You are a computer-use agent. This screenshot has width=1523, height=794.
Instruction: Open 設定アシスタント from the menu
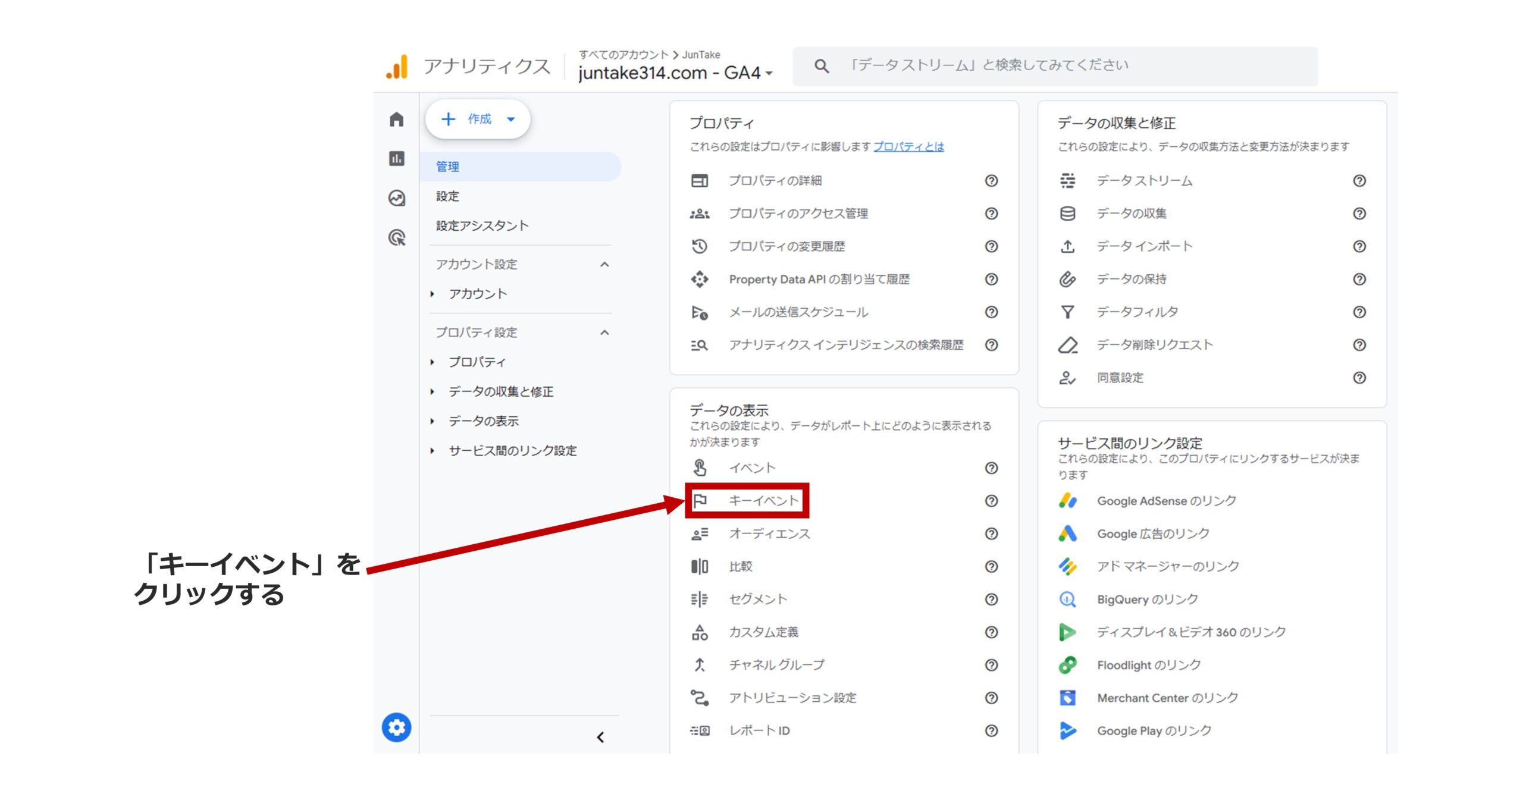point(483,226)
